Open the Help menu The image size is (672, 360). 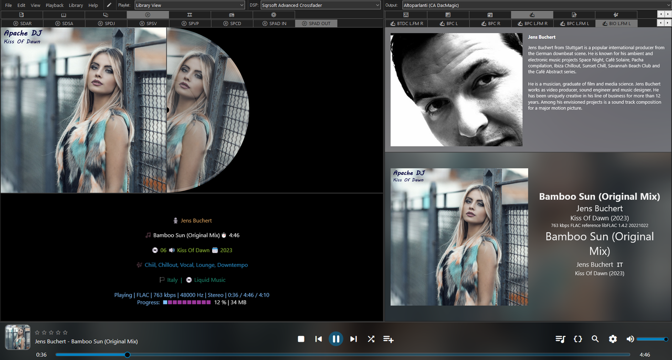(x=93, y=5)
